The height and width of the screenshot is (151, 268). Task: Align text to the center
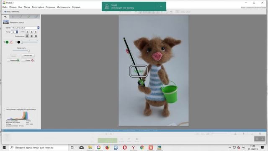click(31, 36)
